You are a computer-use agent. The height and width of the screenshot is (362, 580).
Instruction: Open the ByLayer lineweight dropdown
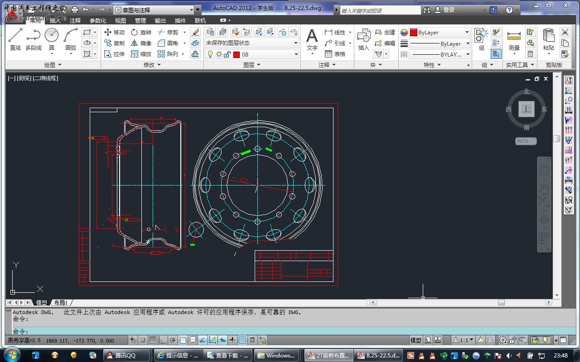click(440, 43)
